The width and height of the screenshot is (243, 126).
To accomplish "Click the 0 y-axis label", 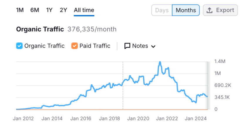I will click(216, 109).
